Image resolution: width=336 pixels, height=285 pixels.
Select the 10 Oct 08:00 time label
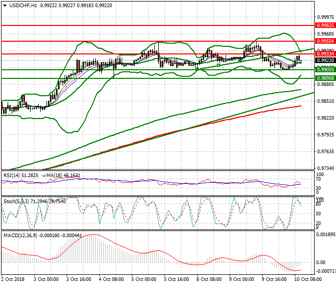307,279
